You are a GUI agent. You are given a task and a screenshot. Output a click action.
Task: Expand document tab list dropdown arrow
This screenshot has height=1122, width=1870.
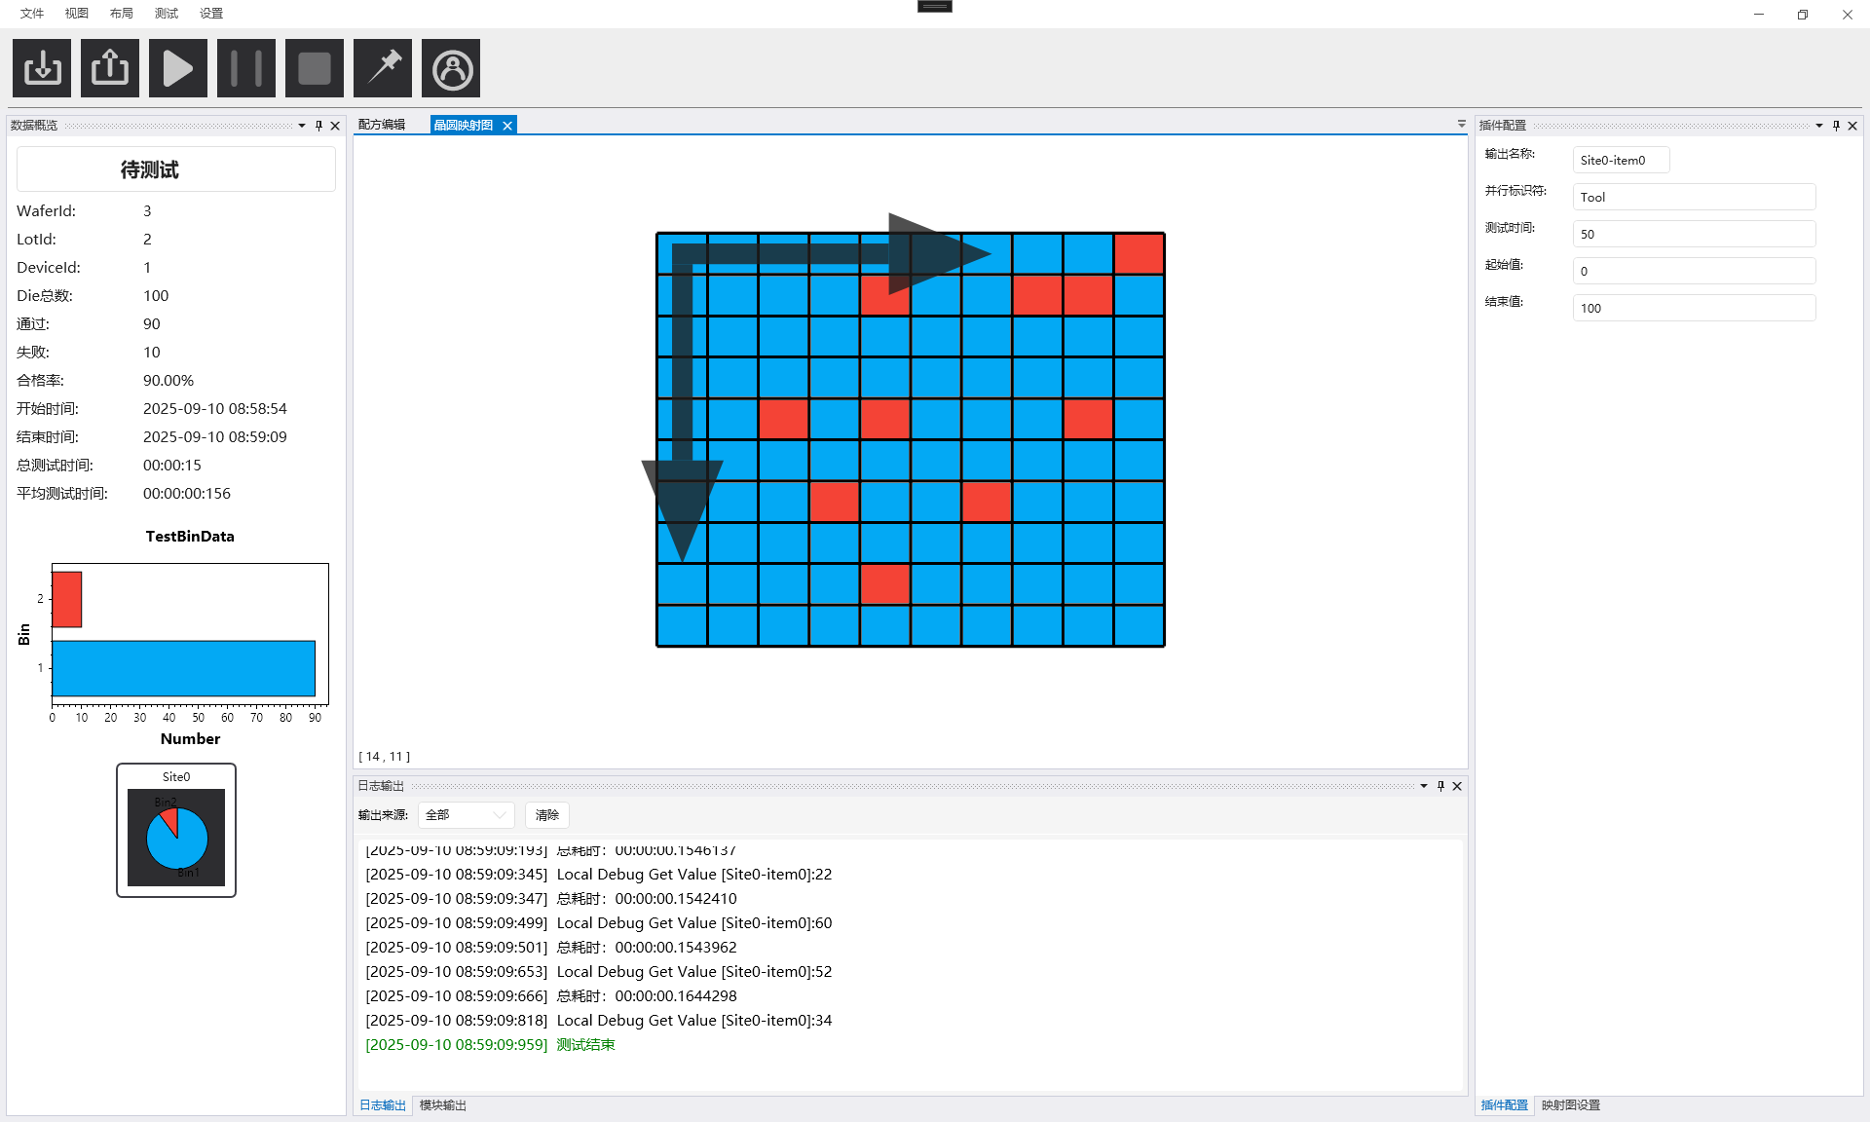point(1461,125)
